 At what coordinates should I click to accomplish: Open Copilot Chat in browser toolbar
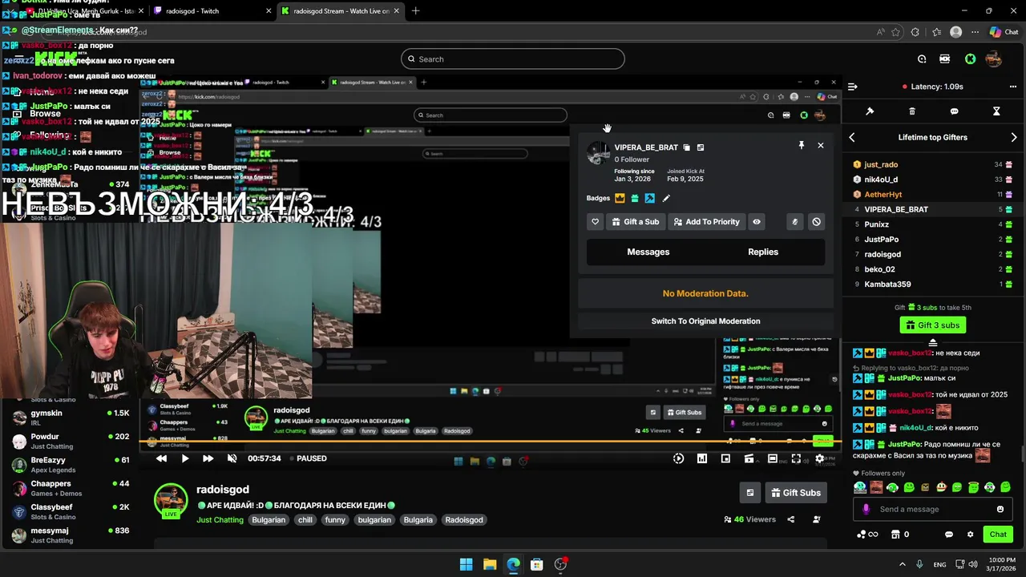tap(1003, 32)
